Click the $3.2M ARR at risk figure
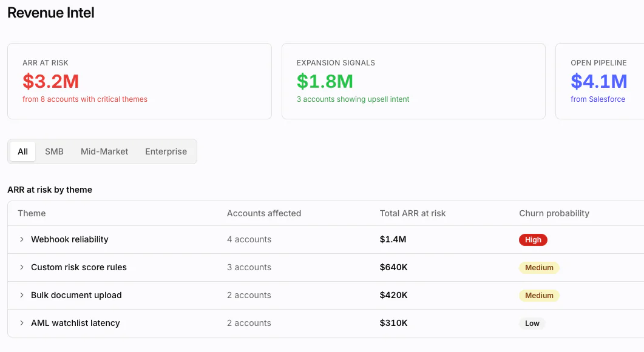The height and width of the screenshot is (352, 644). [50, 81]
